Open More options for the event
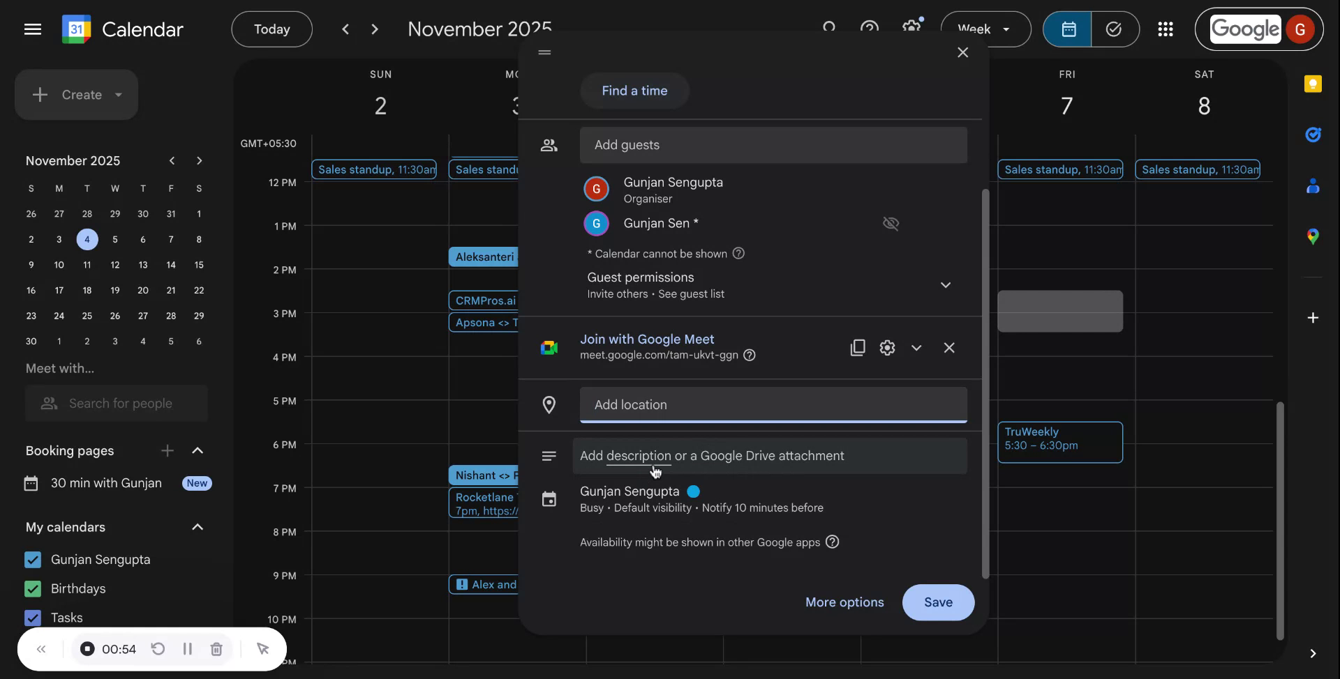Viewport: 1340px width, 679px height. [844, 602]
